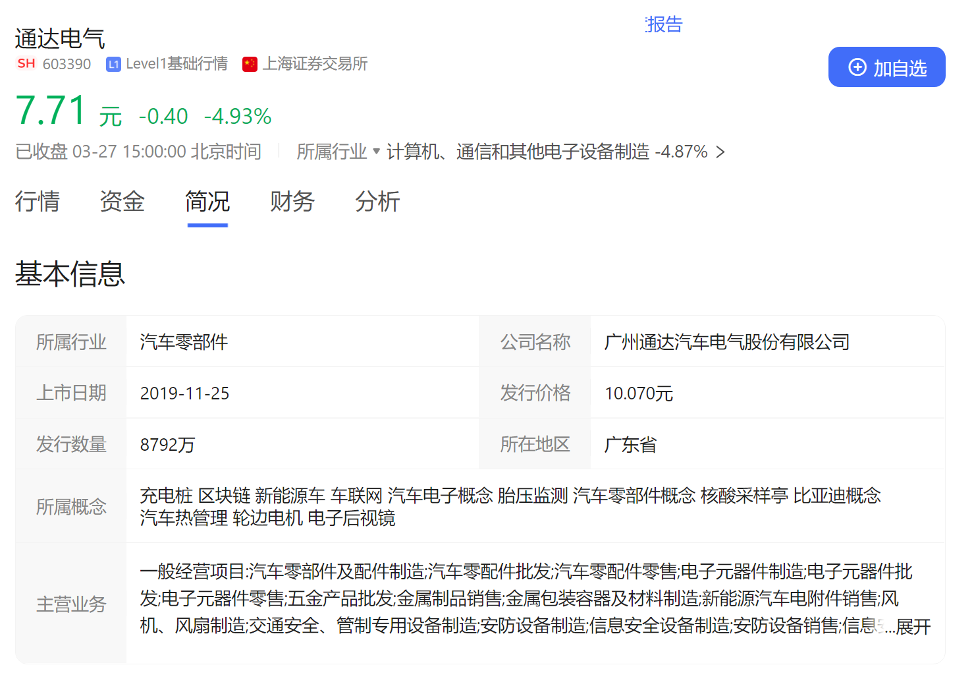Click the 汽车零部件 industry value

[x=184, y=342]
